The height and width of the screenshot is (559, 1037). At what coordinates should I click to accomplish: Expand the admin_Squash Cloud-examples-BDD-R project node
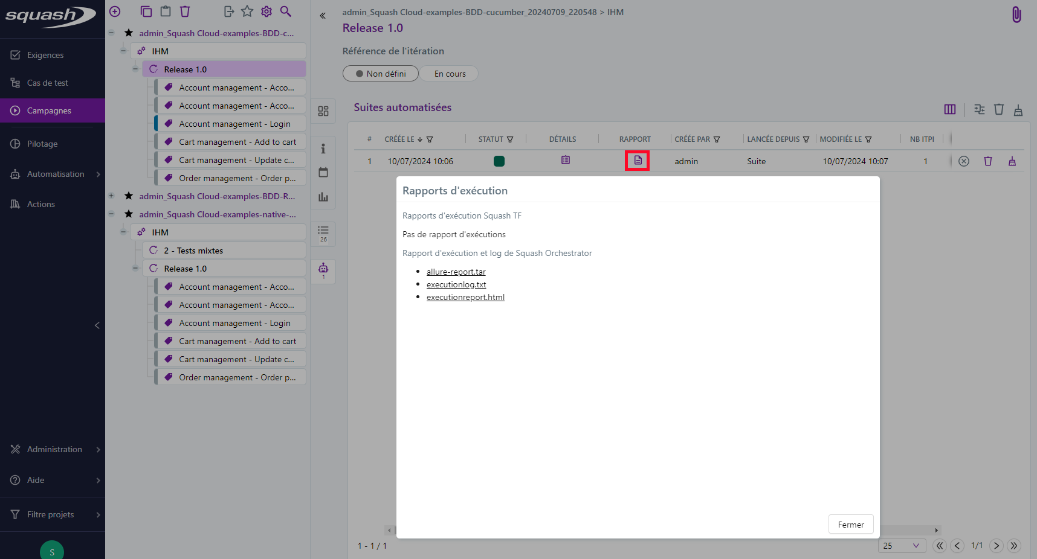pyautogui.click(x=111, y=196)
